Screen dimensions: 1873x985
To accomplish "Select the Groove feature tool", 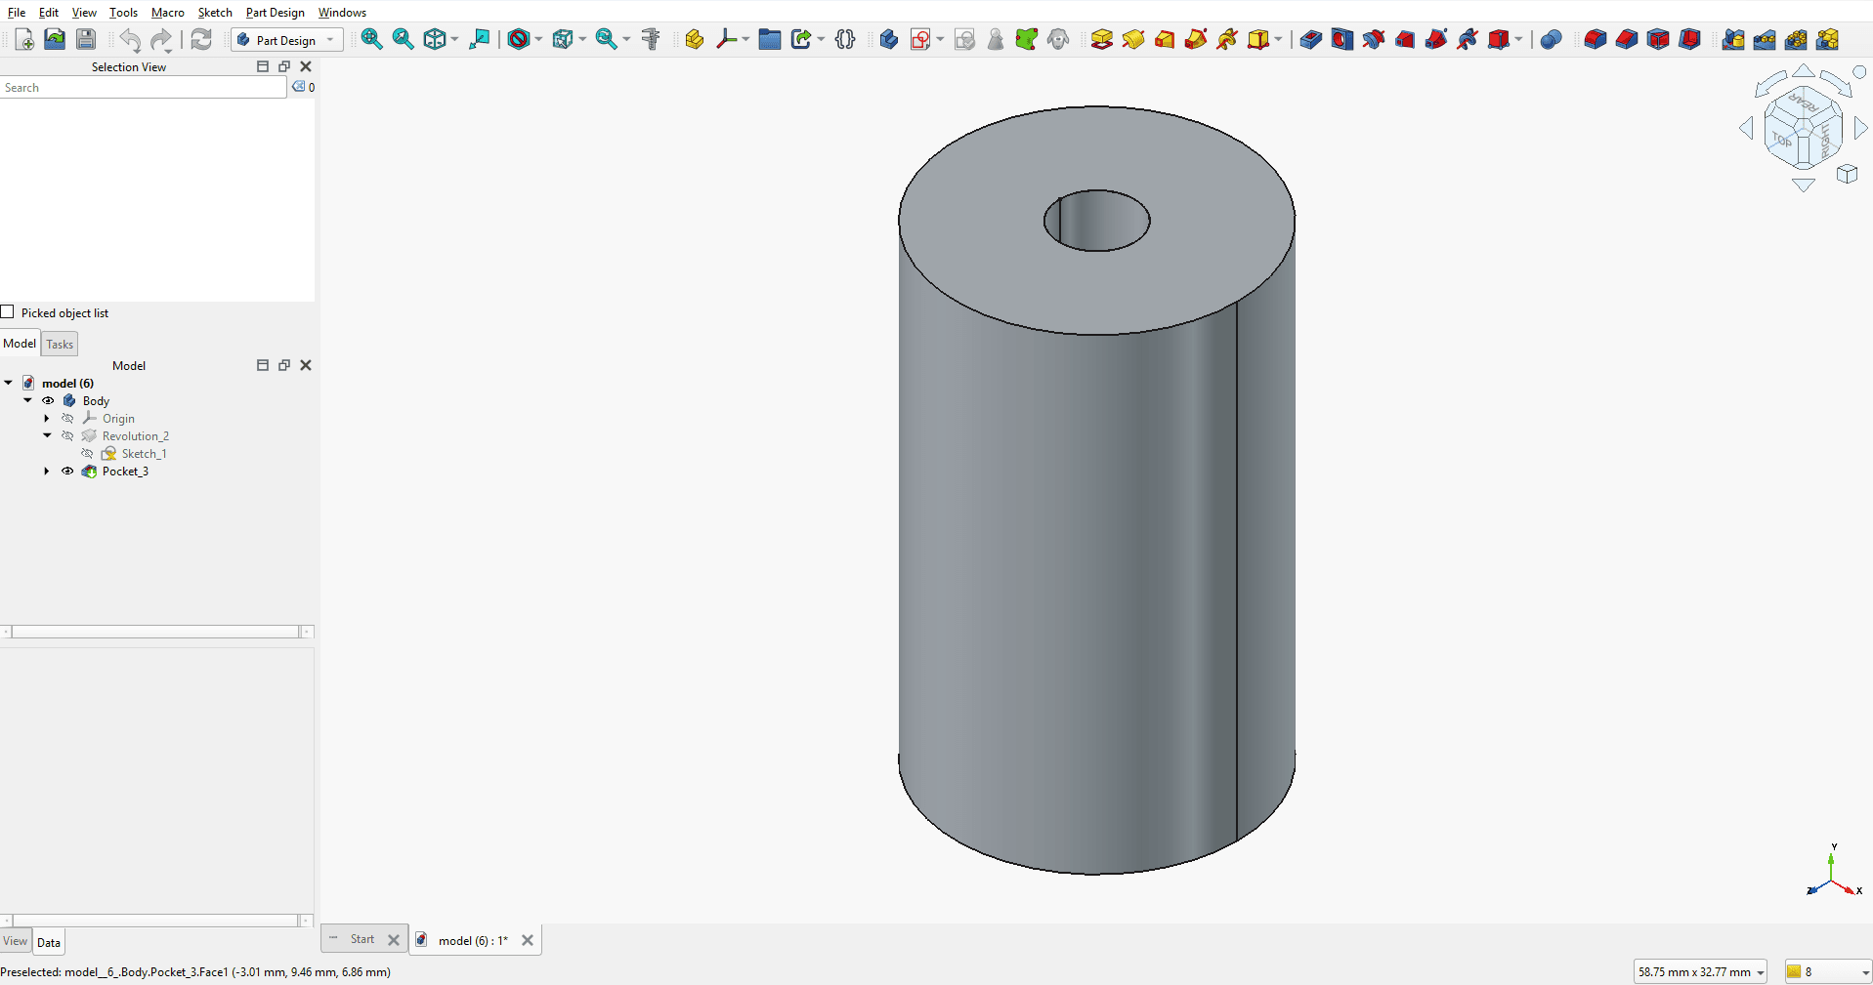I will point(1374,39).
